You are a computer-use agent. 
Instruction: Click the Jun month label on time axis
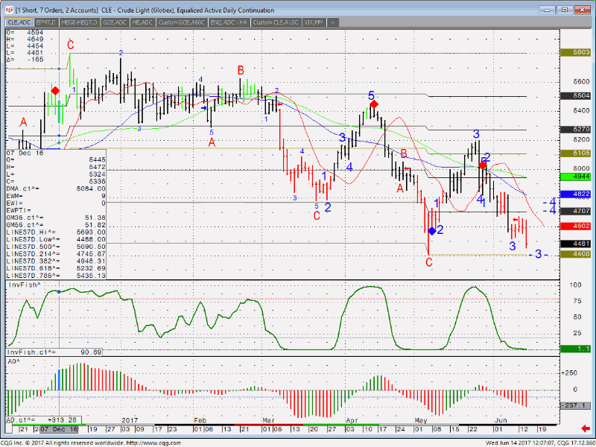(501, 420)
